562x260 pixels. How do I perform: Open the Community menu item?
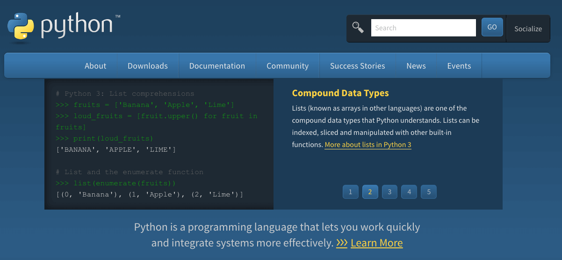pos(288,66)
